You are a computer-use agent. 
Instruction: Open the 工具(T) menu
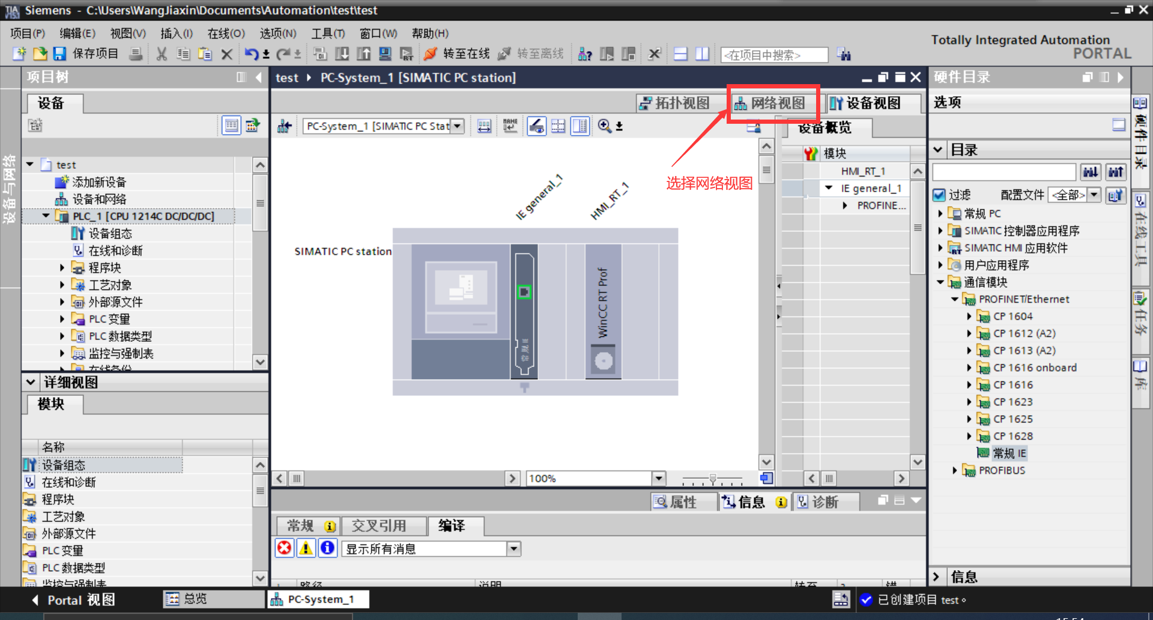[328, 33]
